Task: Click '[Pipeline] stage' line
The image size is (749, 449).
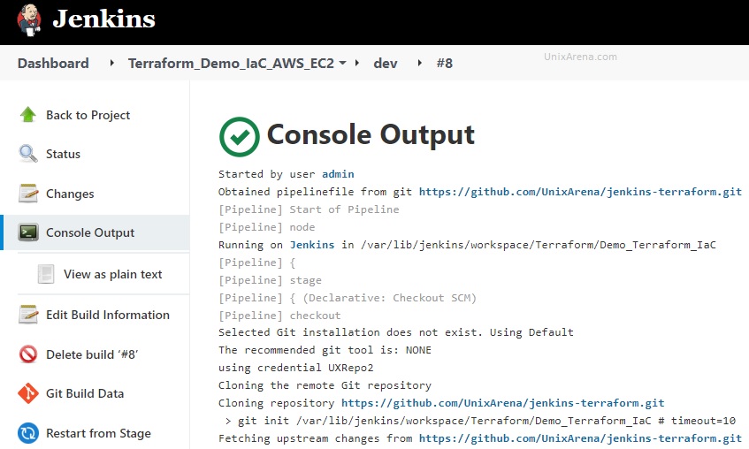Action: (270, 280)
